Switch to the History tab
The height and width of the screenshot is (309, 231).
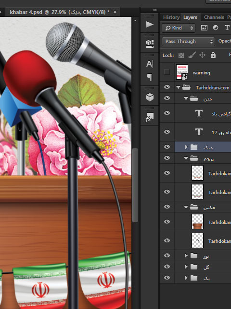(x=171, y=17)
